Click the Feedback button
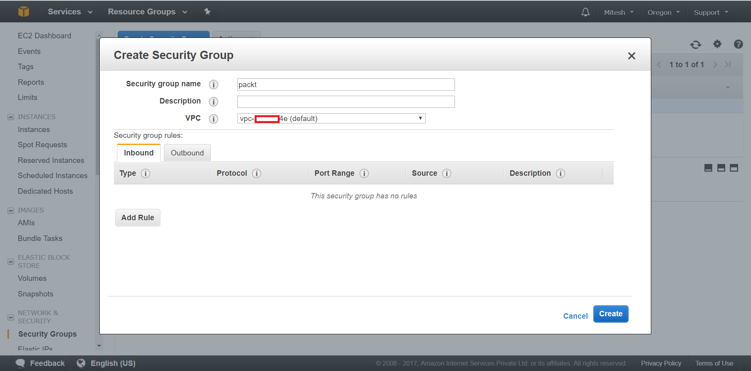751x371 pixels. (40, 363)
